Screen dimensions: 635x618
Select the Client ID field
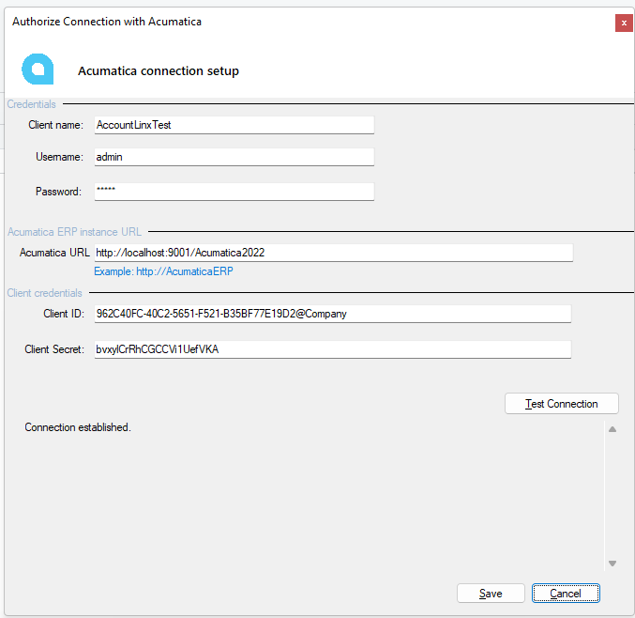pos(332,314)
